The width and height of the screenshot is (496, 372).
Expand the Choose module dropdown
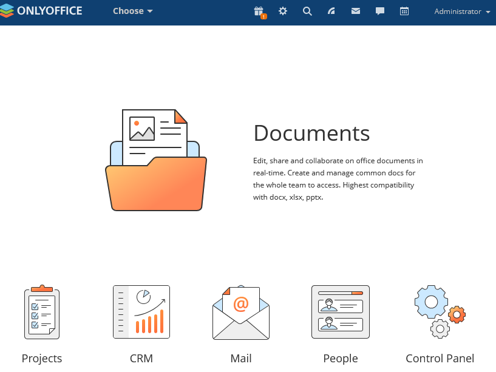(133, 12)
